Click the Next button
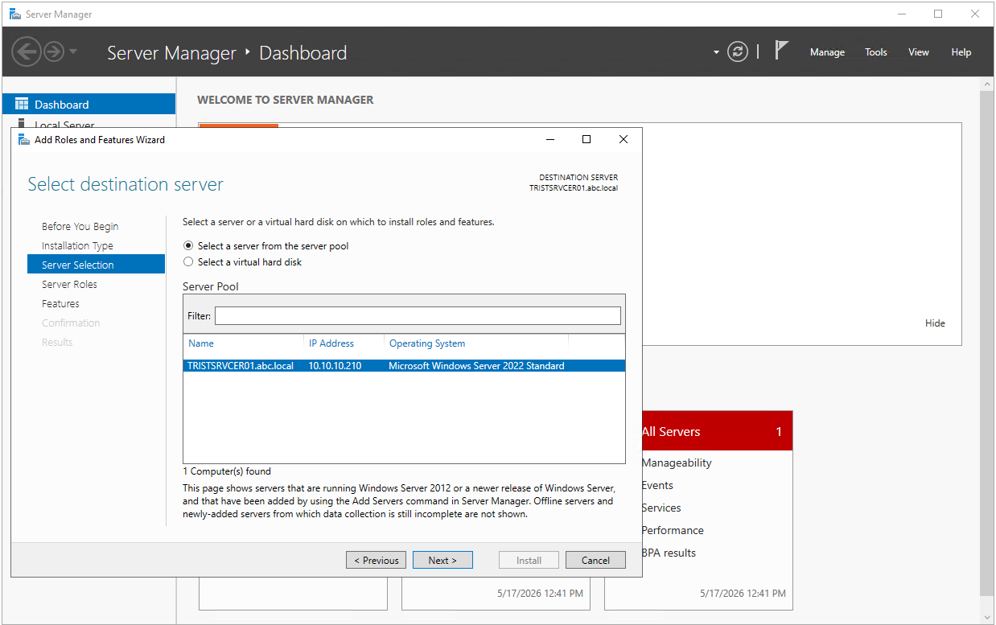Screen dimensions: 996x625 tap(442, 560)
